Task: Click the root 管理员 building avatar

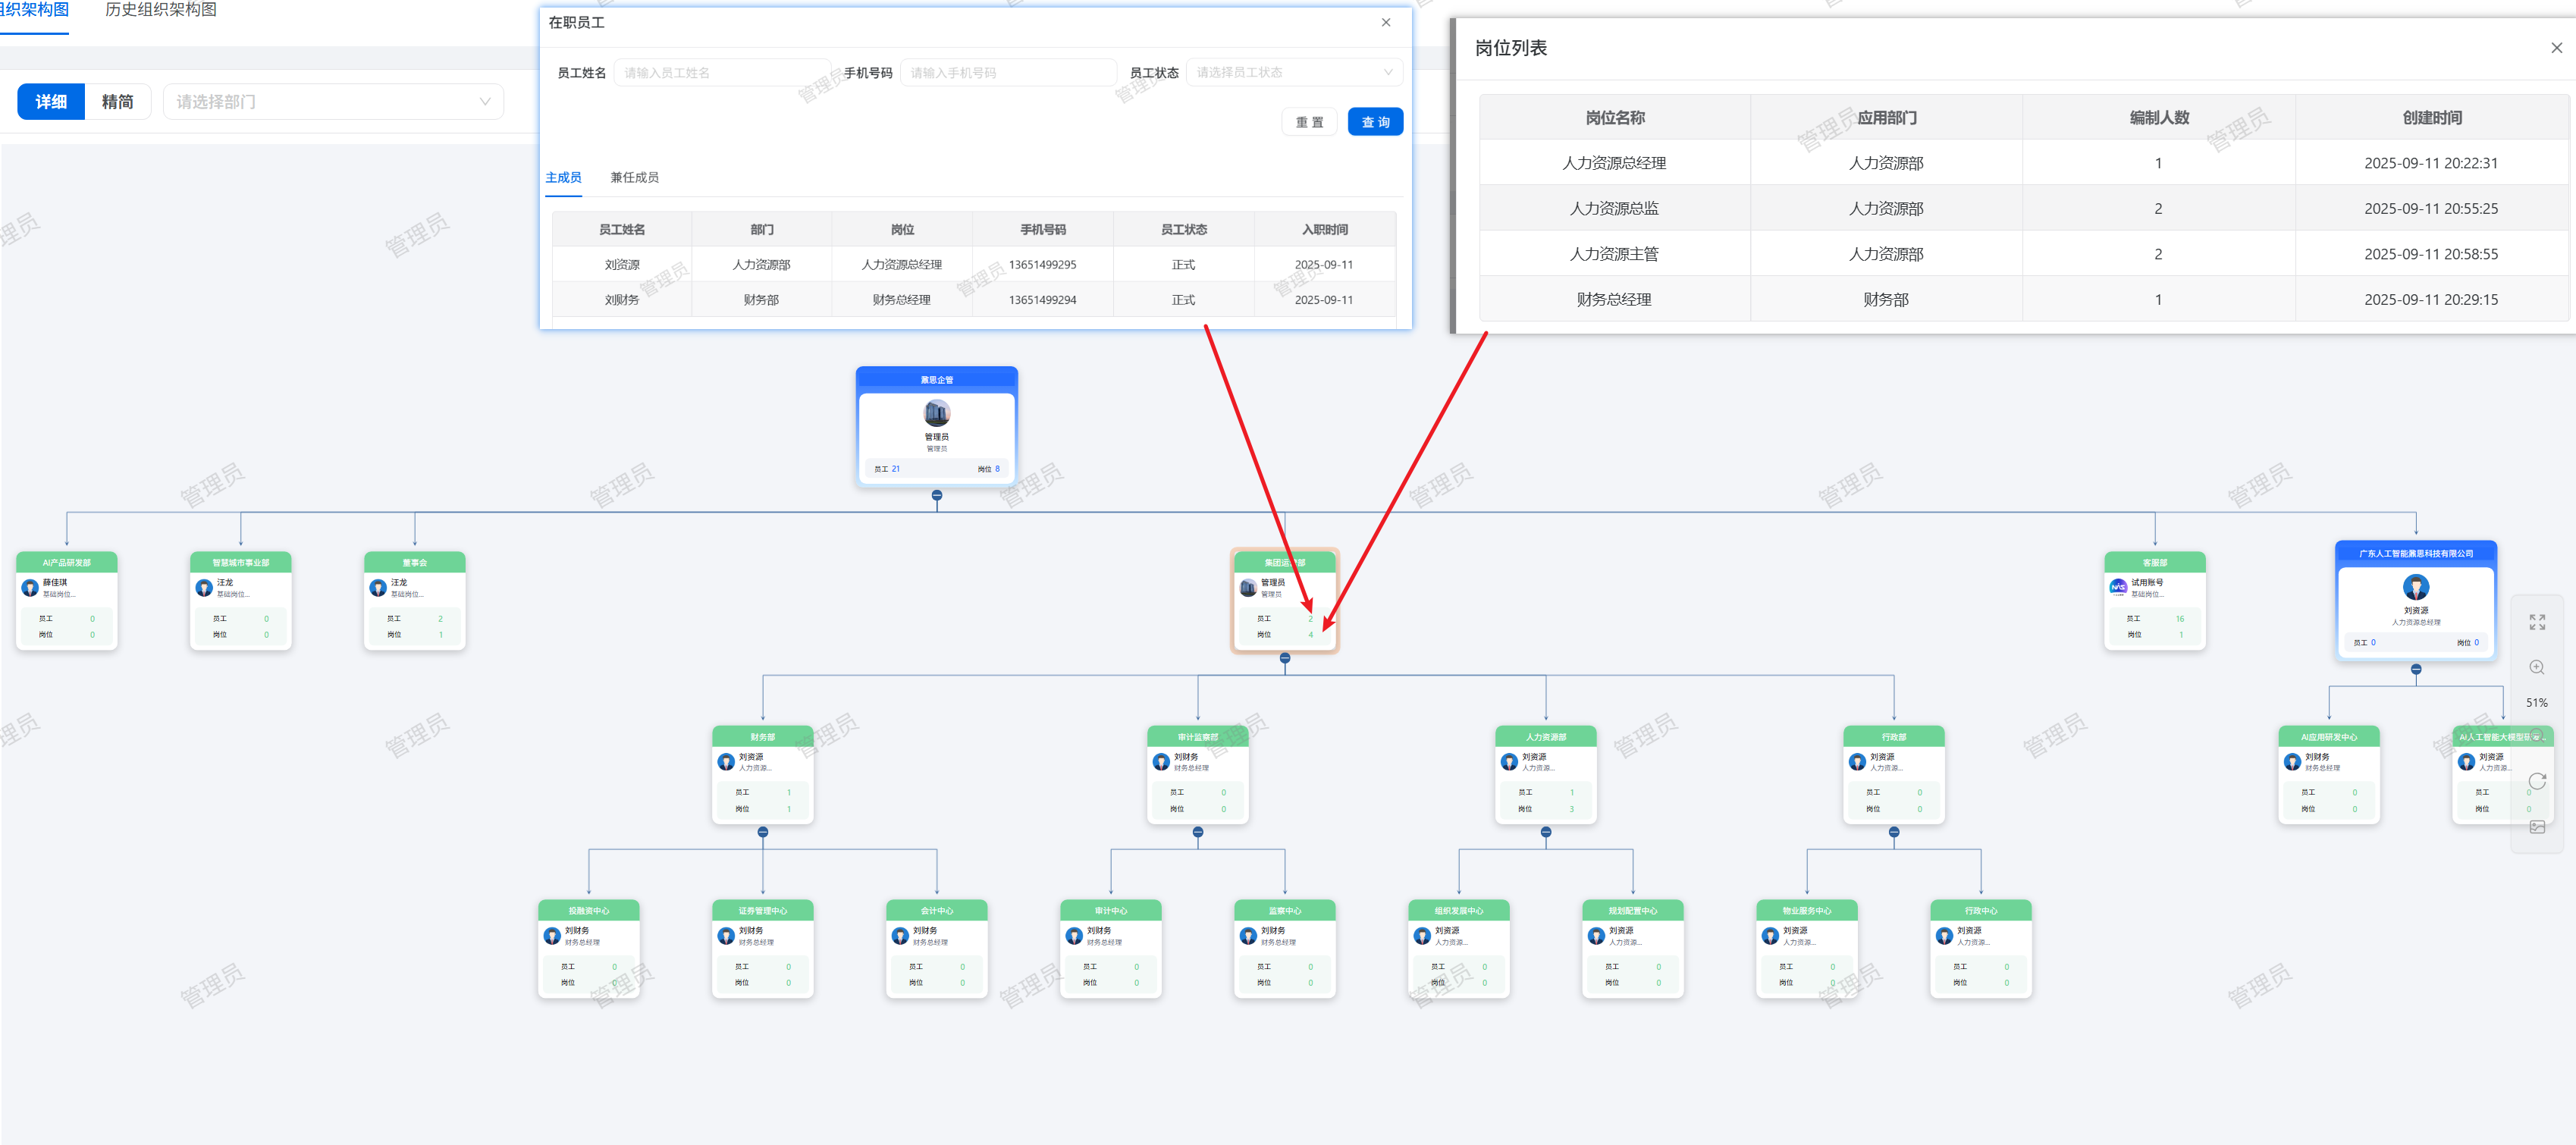Action: [x=936, y=412]
